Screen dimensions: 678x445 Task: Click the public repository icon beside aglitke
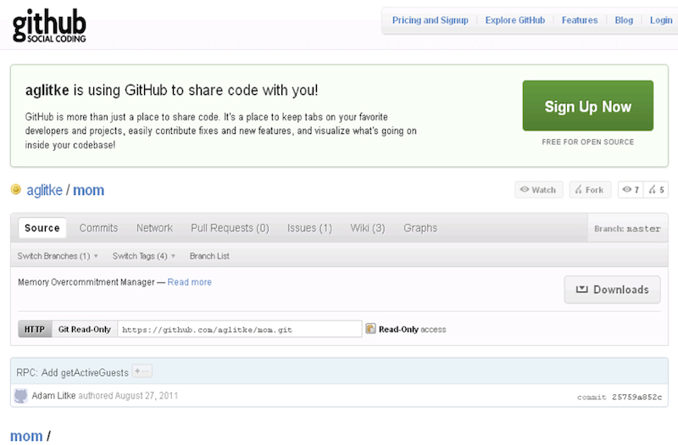15,190
